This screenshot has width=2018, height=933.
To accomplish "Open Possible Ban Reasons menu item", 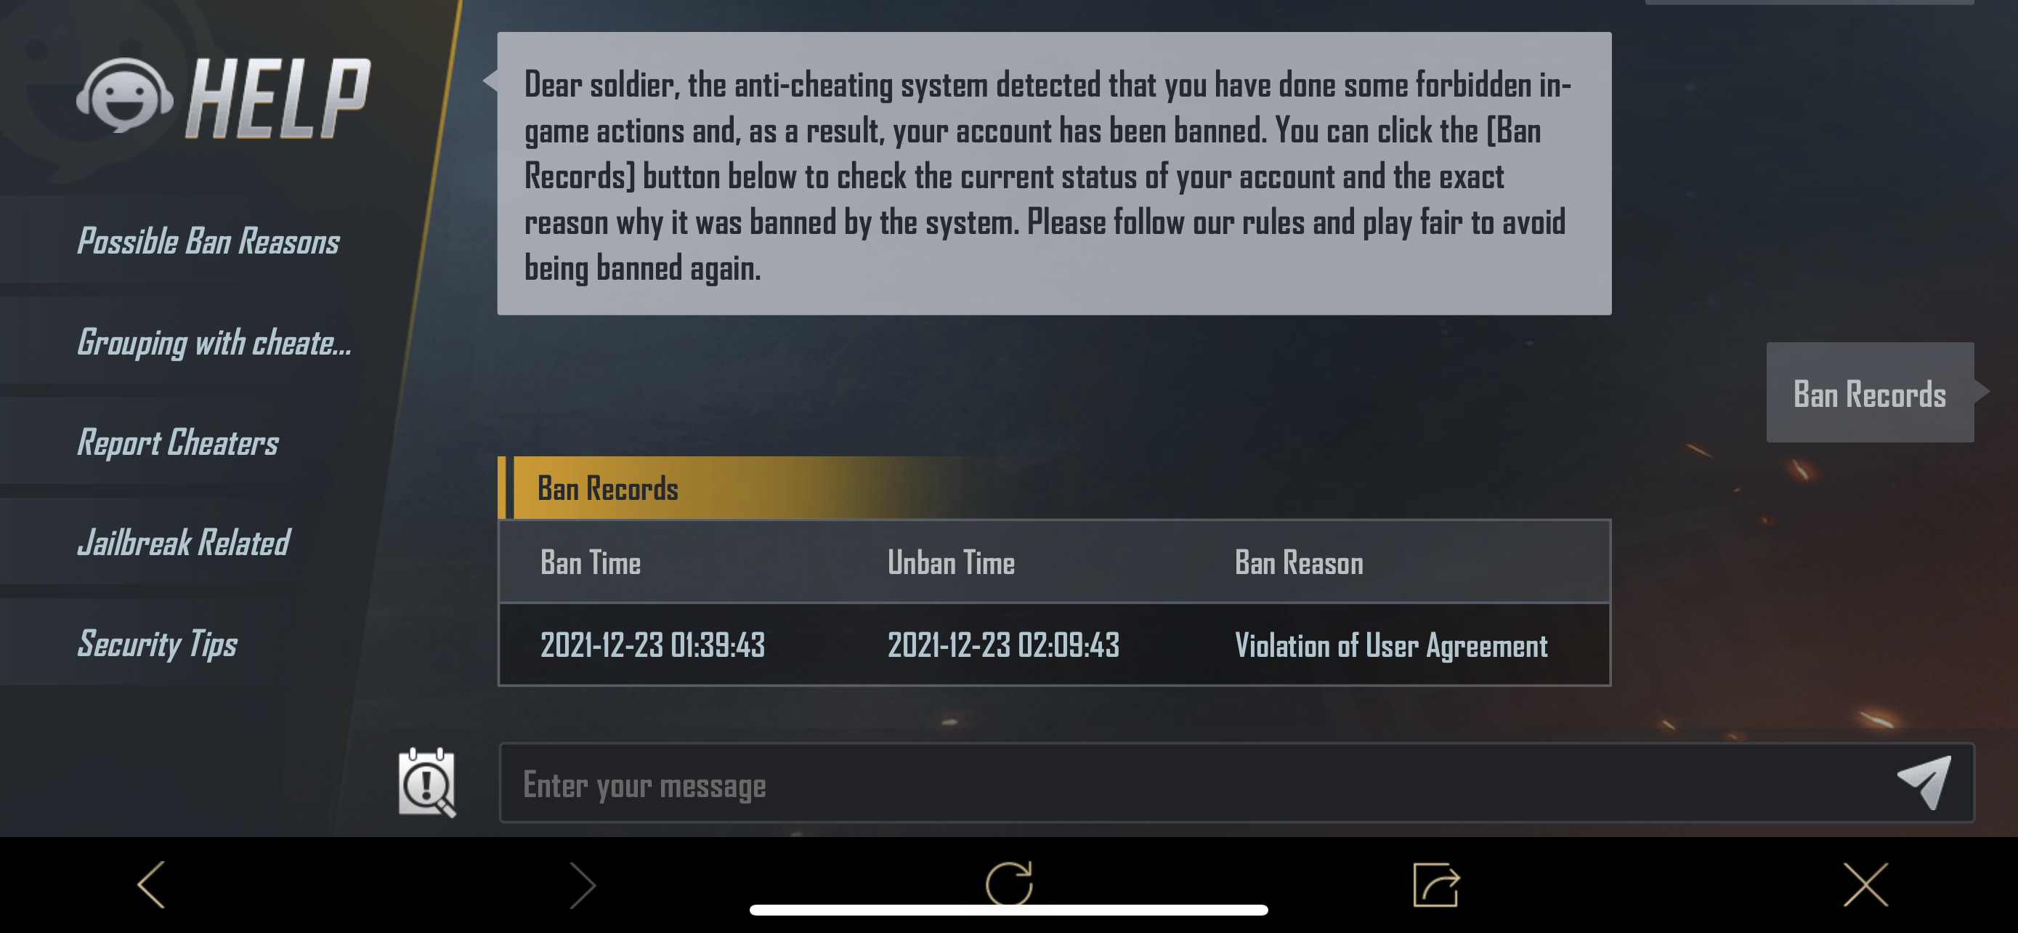I will click(208, 241).
